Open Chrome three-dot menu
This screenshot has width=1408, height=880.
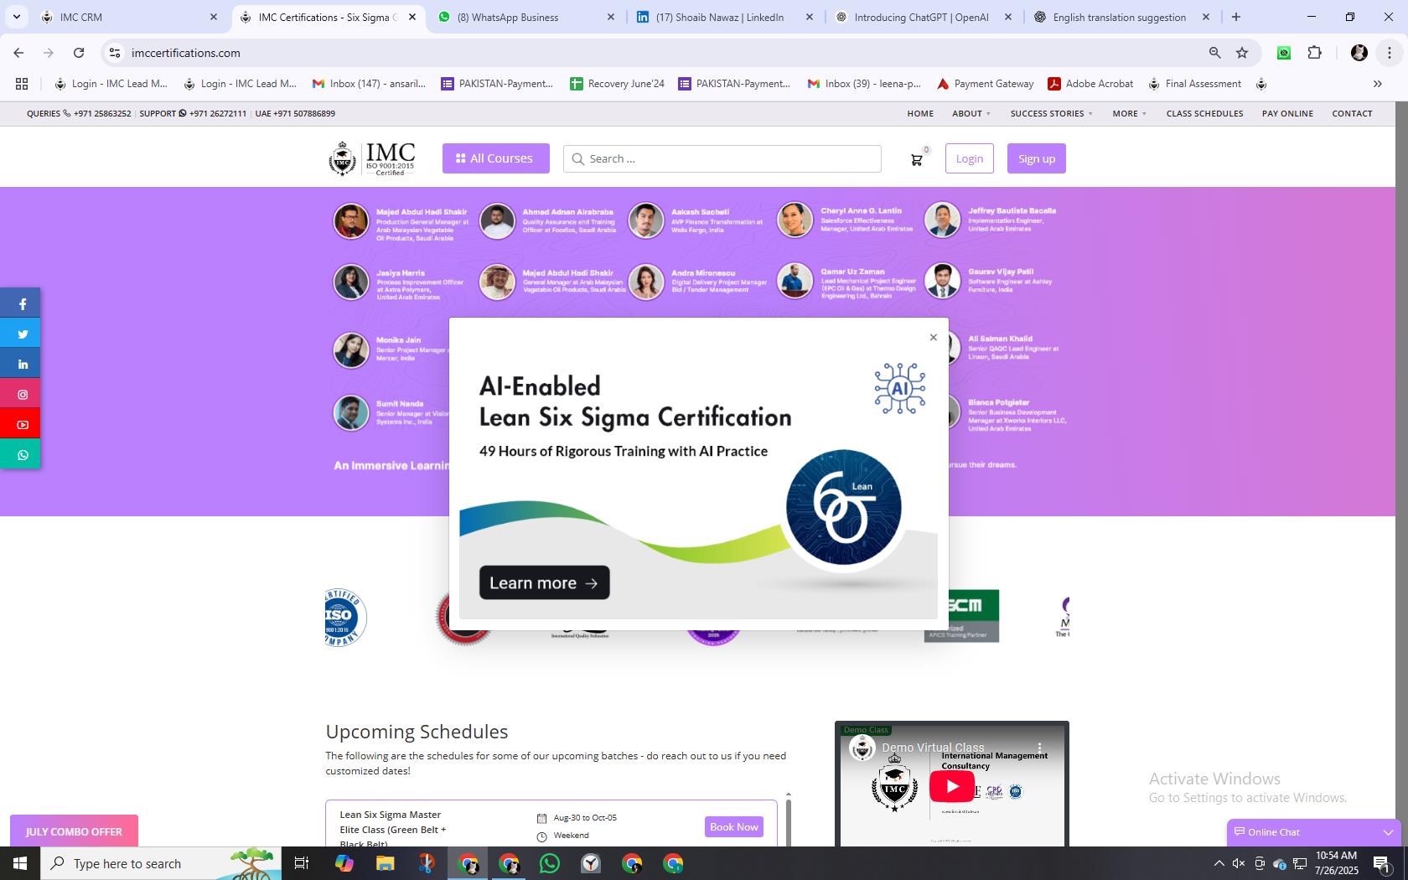pyautogui.click(x=1389, y=53)
